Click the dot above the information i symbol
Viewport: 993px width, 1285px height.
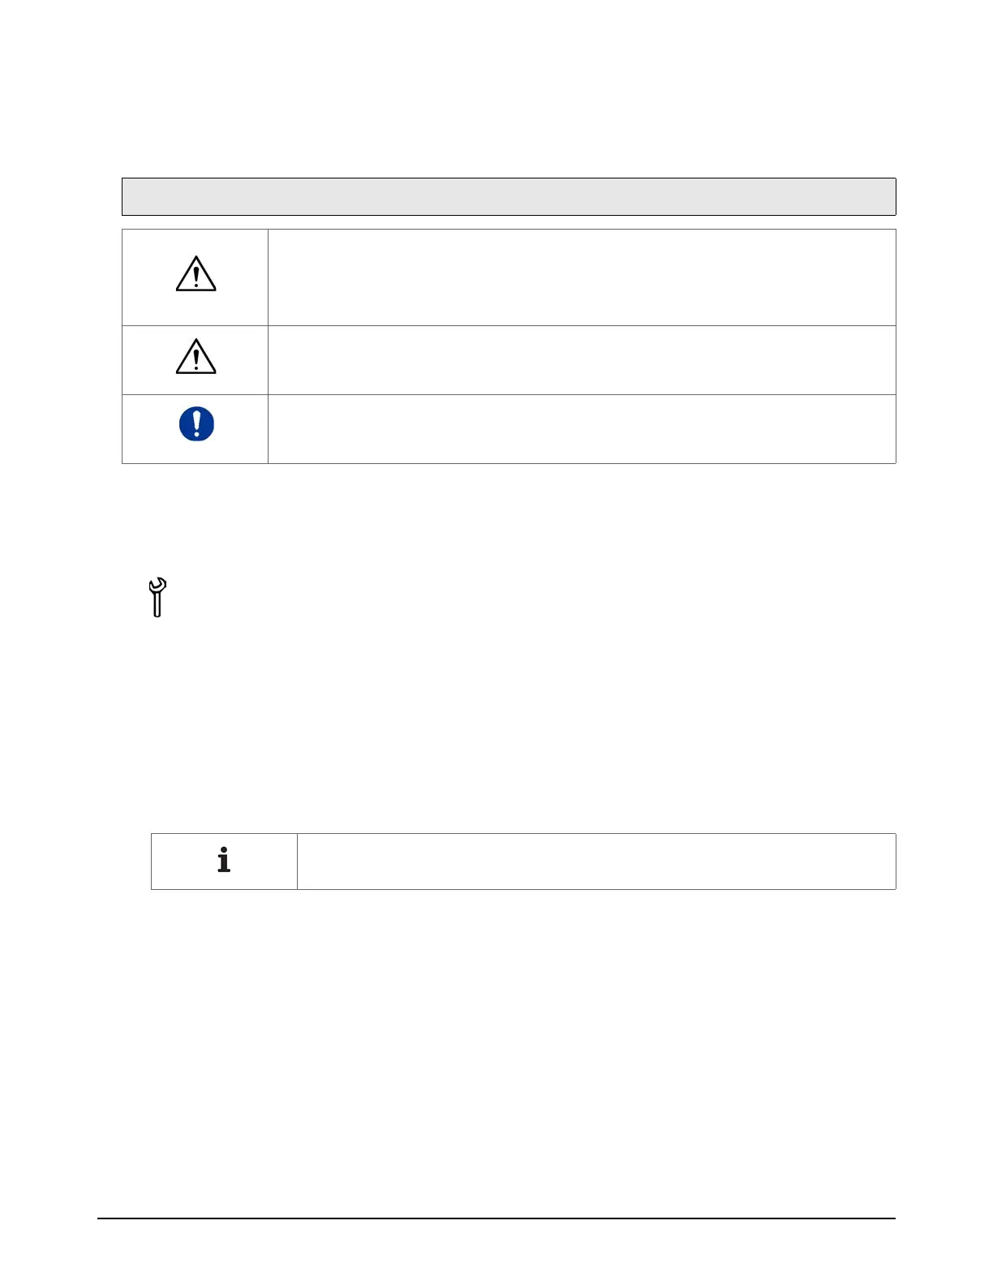[x=224, y=851]
